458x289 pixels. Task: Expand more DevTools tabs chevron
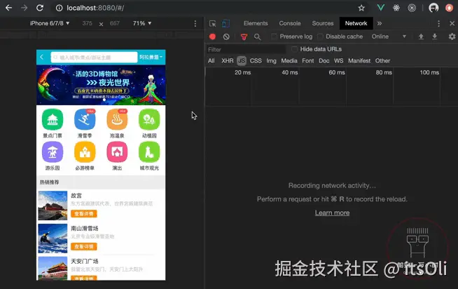click(x=380, y=23)
